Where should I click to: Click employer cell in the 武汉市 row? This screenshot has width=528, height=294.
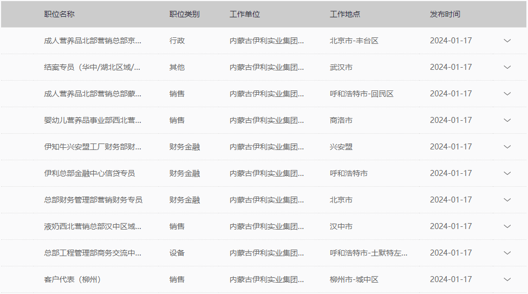click(x=266, y=67)
